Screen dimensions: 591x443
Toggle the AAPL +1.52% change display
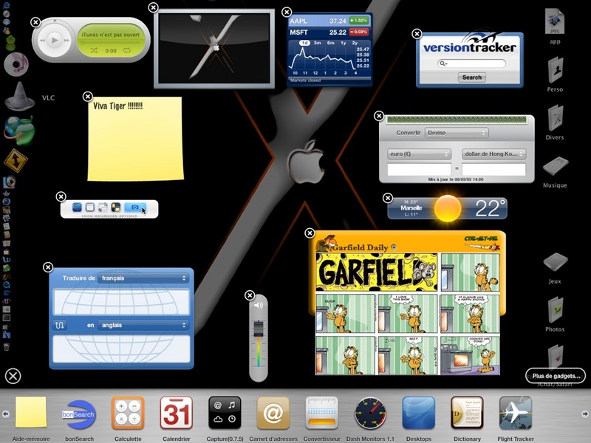(358, 21)
